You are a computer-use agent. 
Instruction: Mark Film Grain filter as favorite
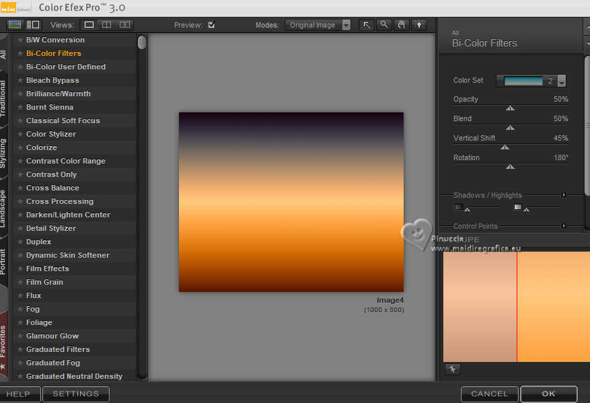20,283
